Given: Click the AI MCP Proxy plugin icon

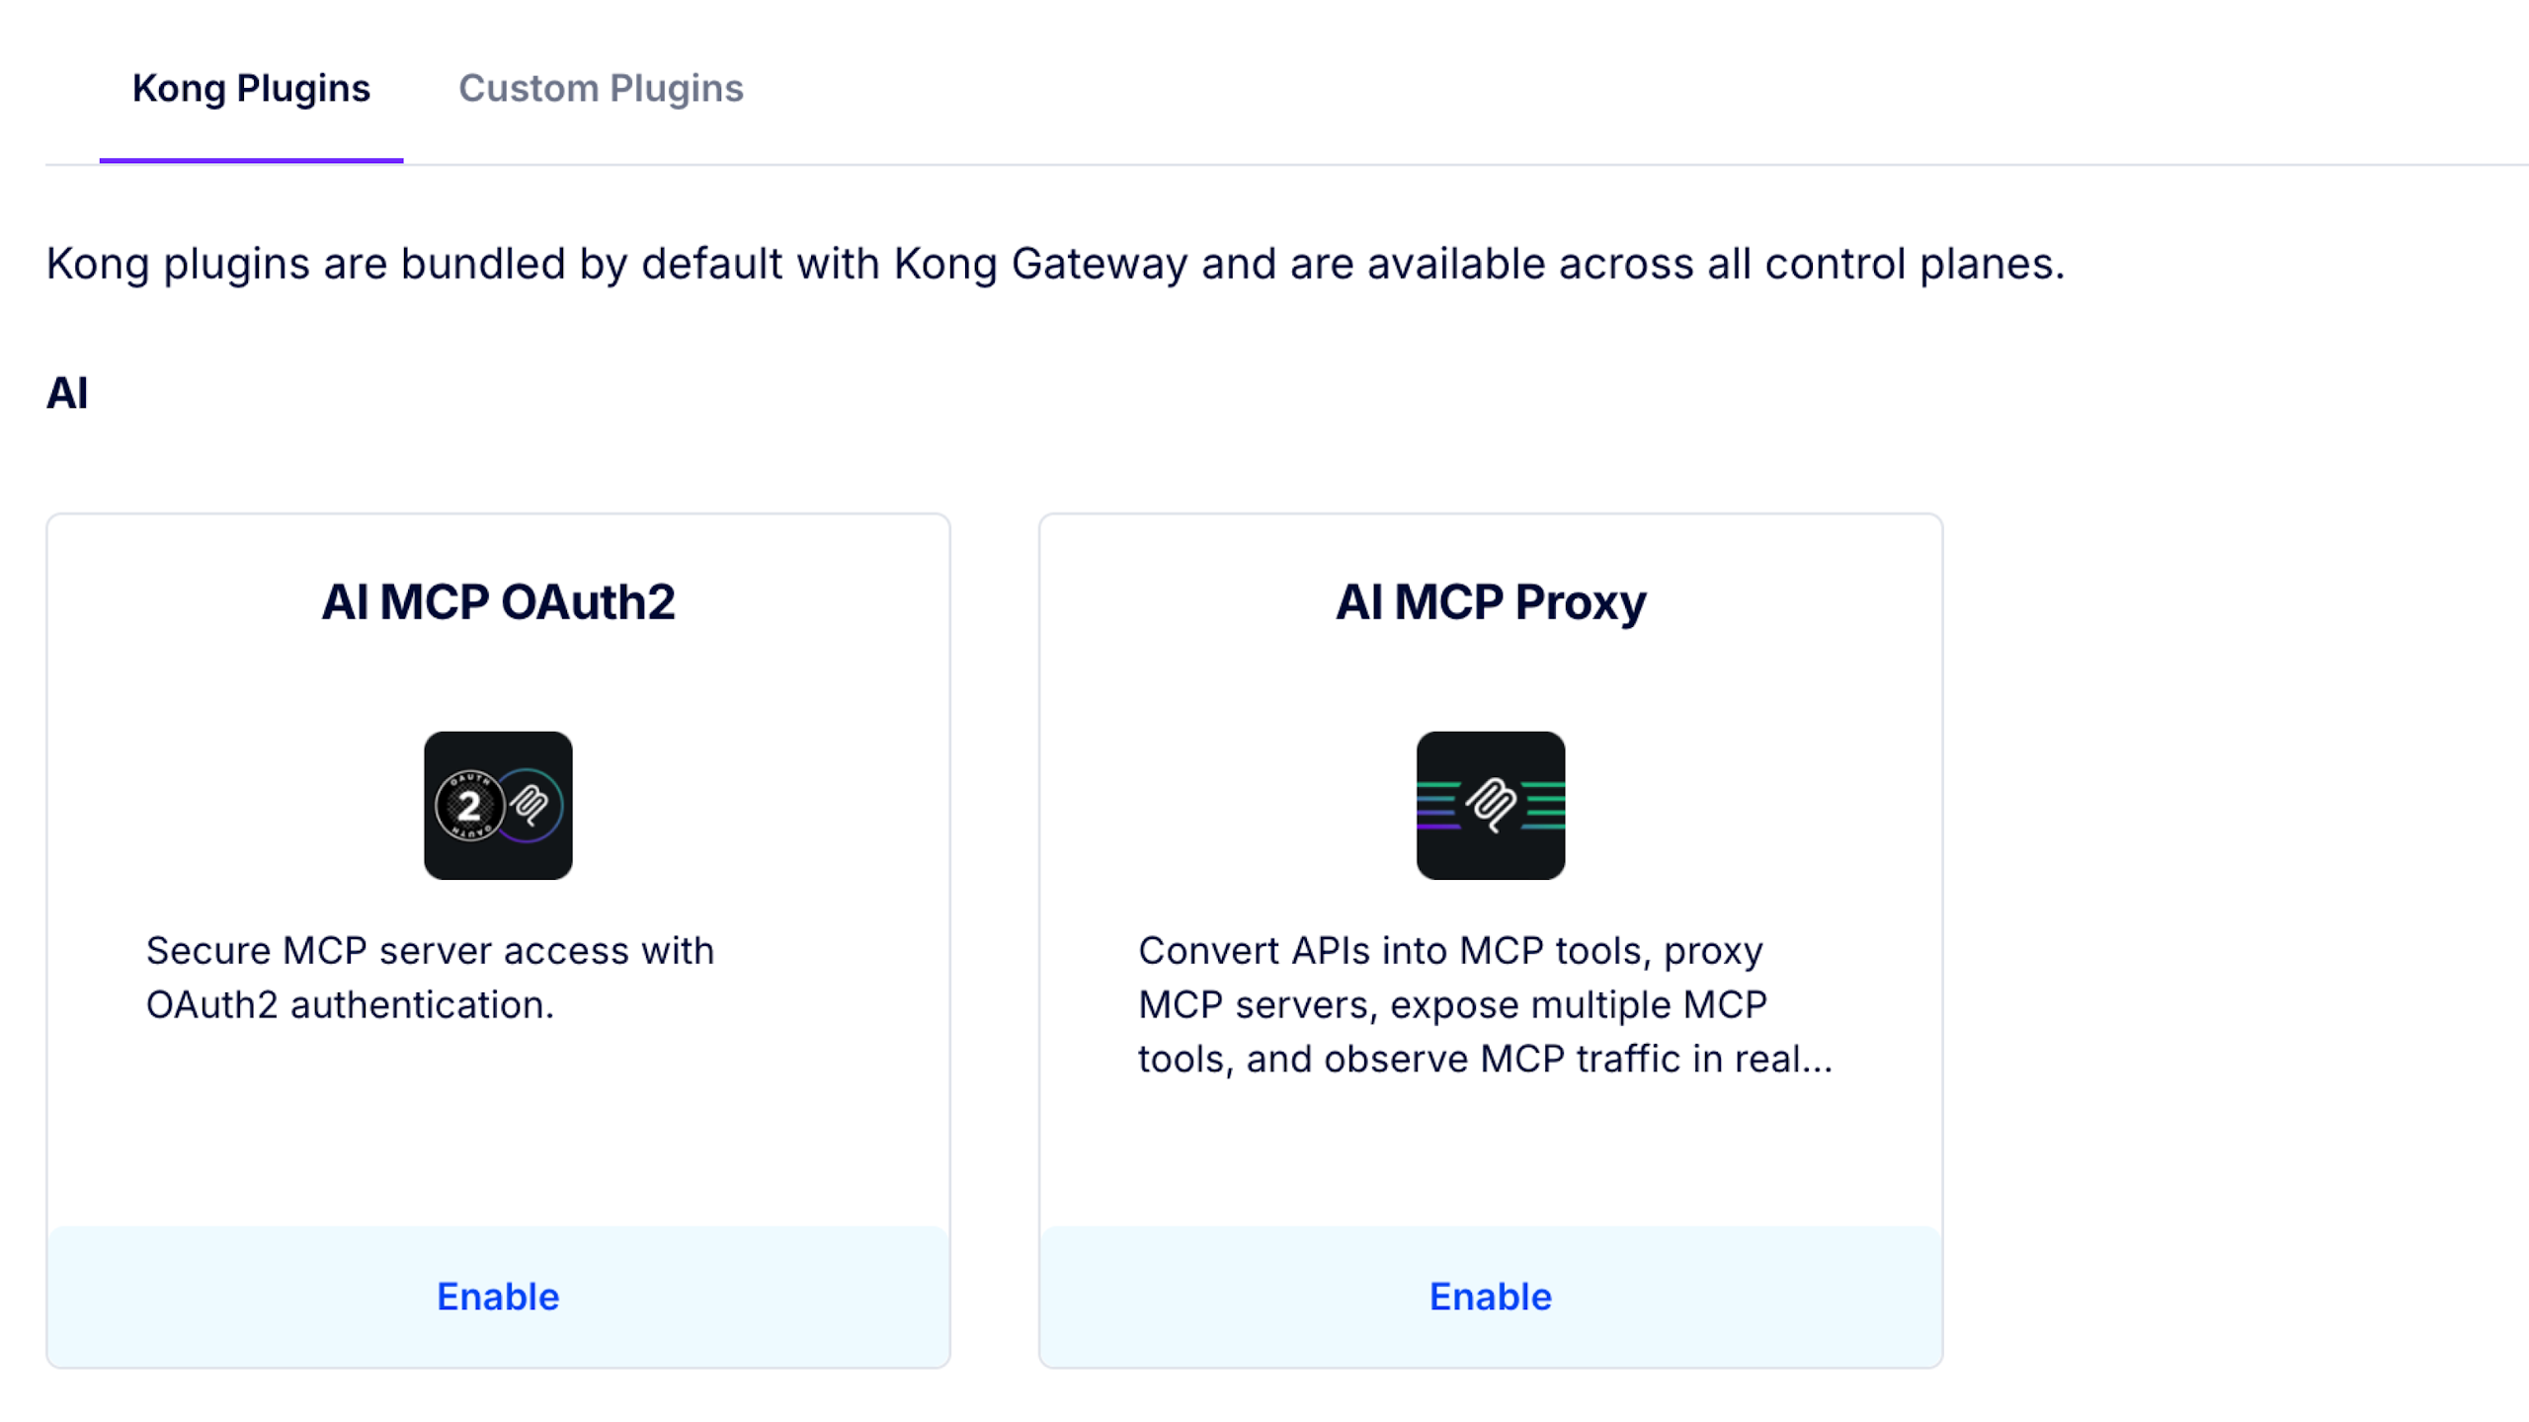Looking at the screenshot, I should pos(1490,805).
